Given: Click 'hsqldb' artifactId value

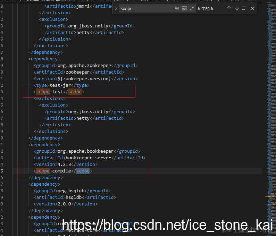Looking at the screenshot, I should tap(74, 197).
